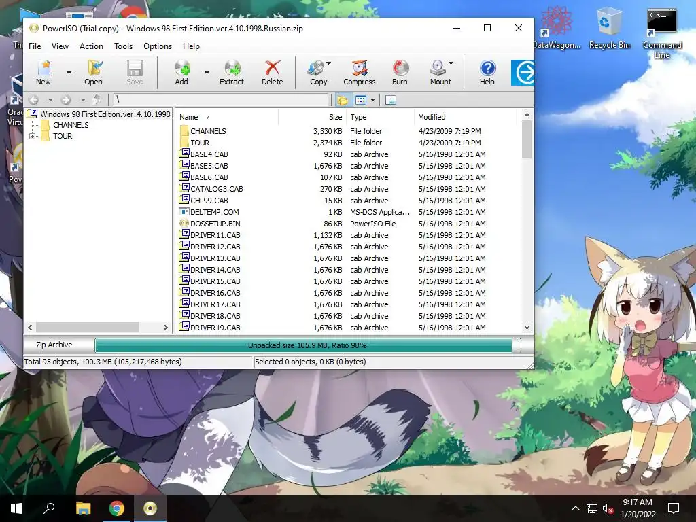Select DOSSETUP.BIN file
Viewport: 696px width, 522px height.
coord(215,223)
